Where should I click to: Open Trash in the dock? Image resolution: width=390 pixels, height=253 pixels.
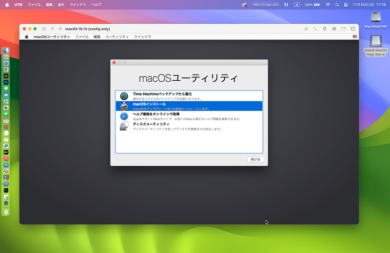point(6,212)
